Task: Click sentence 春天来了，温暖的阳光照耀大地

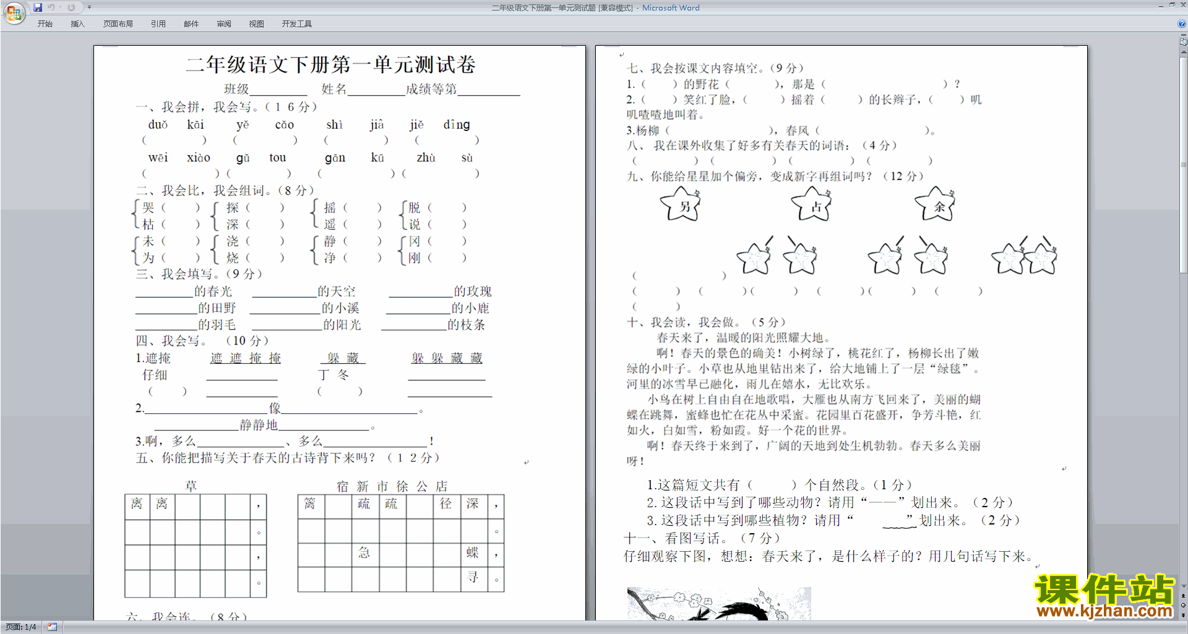Action: point(743,338)
